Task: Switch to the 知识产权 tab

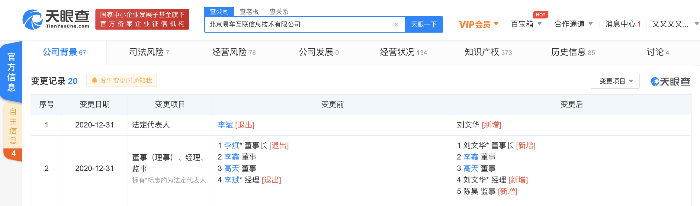Action: (x=488, y=52)
